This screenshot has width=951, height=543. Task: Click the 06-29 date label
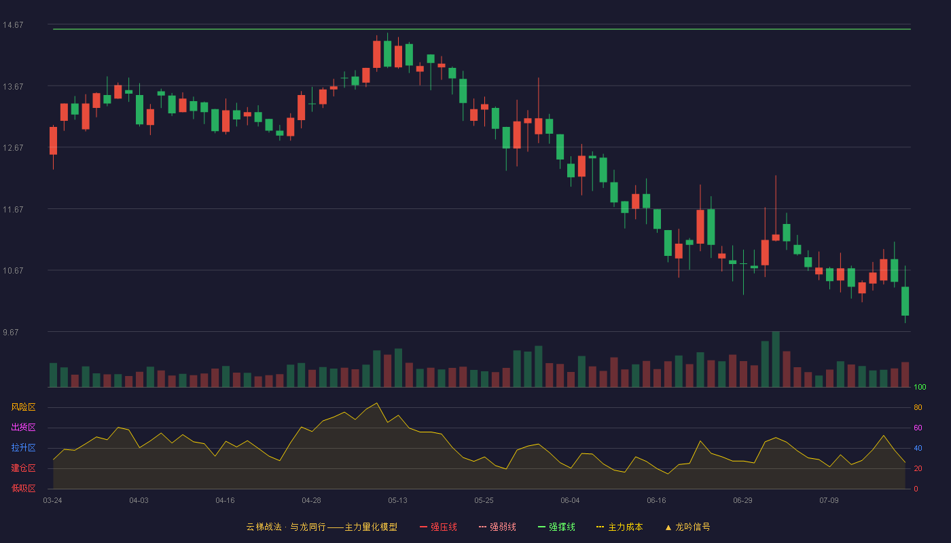click(x=742, y=500)
